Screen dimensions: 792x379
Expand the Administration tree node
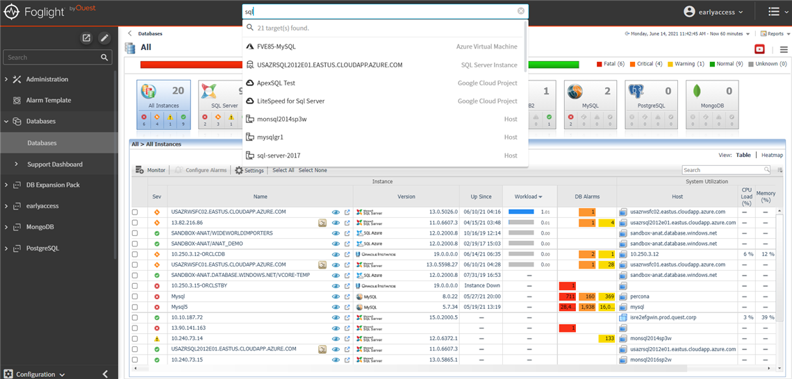click(6, 79)
